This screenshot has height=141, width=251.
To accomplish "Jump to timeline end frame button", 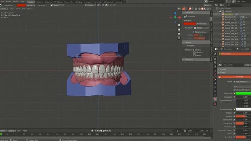I will [x=110, y=131].
